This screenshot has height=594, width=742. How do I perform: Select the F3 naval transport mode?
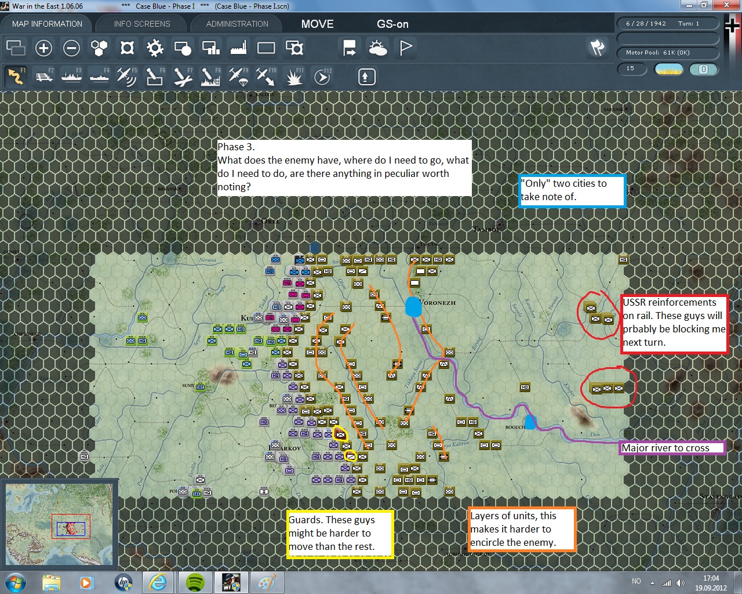[x=71, y=77]
